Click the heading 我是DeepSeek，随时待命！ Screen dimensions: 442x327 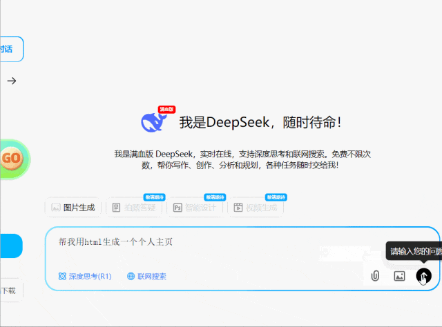[x=260, y=123]
